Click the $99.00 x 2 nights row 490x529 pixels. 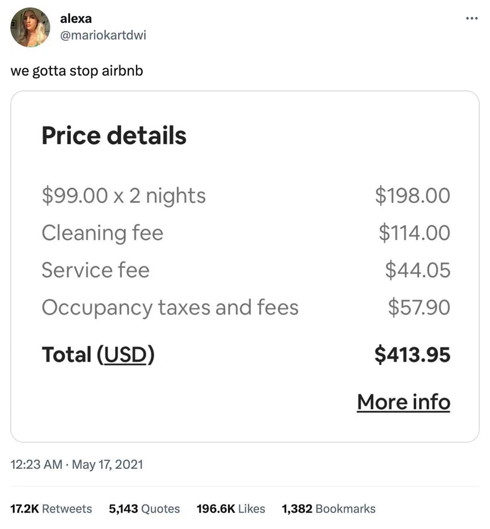[124, 196]
